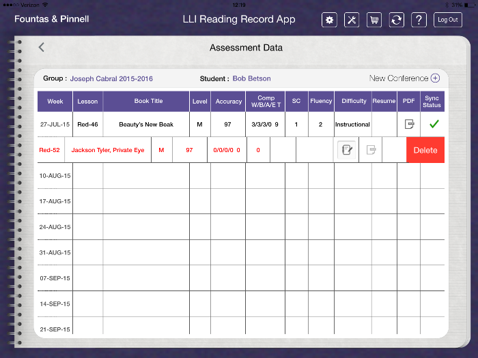Open the help question mark icon

tap(419, 20)
